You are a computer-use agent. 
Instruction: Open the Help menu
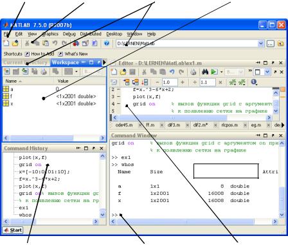click(151, 34)
